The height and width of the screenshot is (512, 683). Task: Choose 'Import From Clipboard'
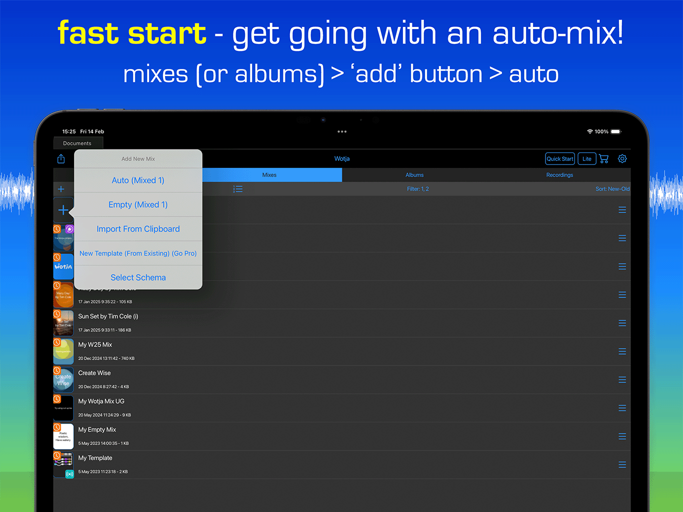click(138, 228)
